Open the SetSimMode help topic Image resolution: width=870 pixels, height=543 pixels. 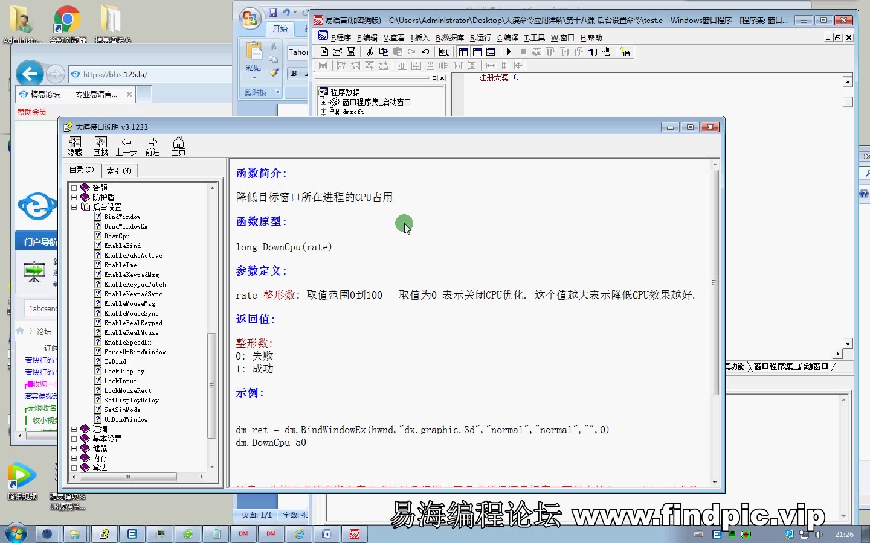122,410
